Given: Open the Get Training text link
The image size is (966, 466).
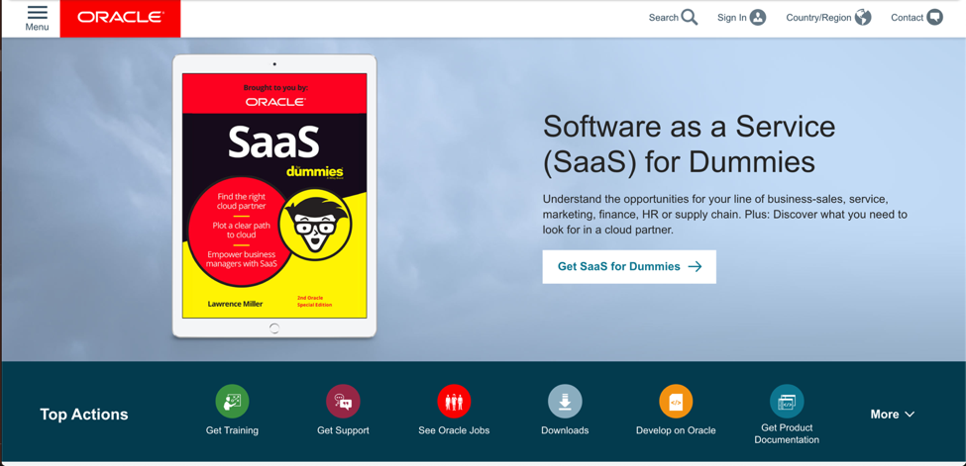Looking at the screenshot, I should click(x=232, y=430).
